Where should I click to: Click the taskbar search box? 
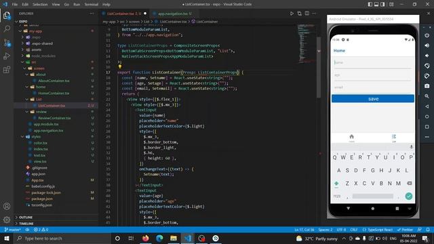click(62, 239)
